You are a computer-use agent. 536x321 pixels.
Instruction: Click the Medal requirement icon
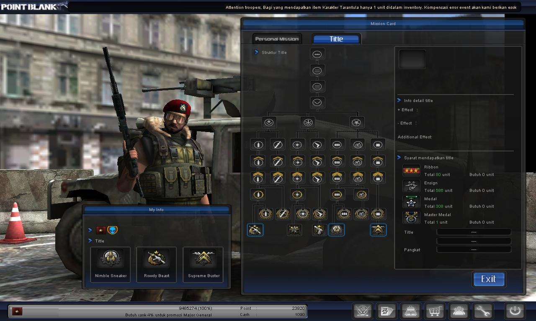(x=411, y=202)
